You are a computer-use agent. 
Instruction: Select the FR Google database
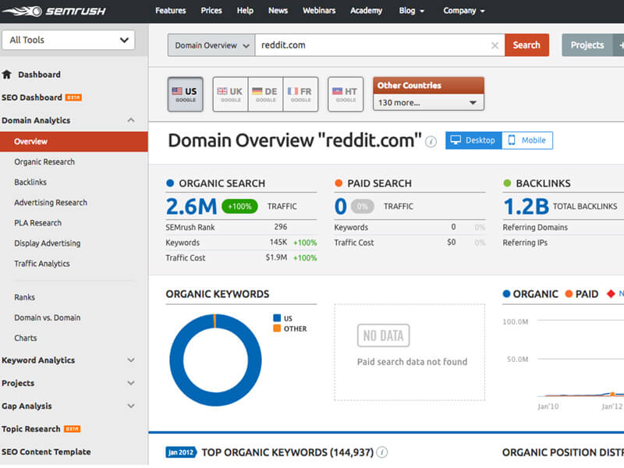tap(300, 94)
